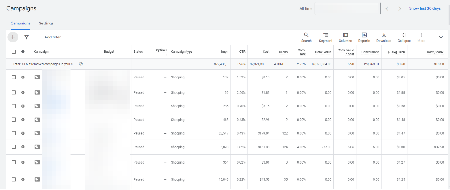450x190 pixels.
Task: Sort by the Conv. value column
Action: tap(323, 52)
